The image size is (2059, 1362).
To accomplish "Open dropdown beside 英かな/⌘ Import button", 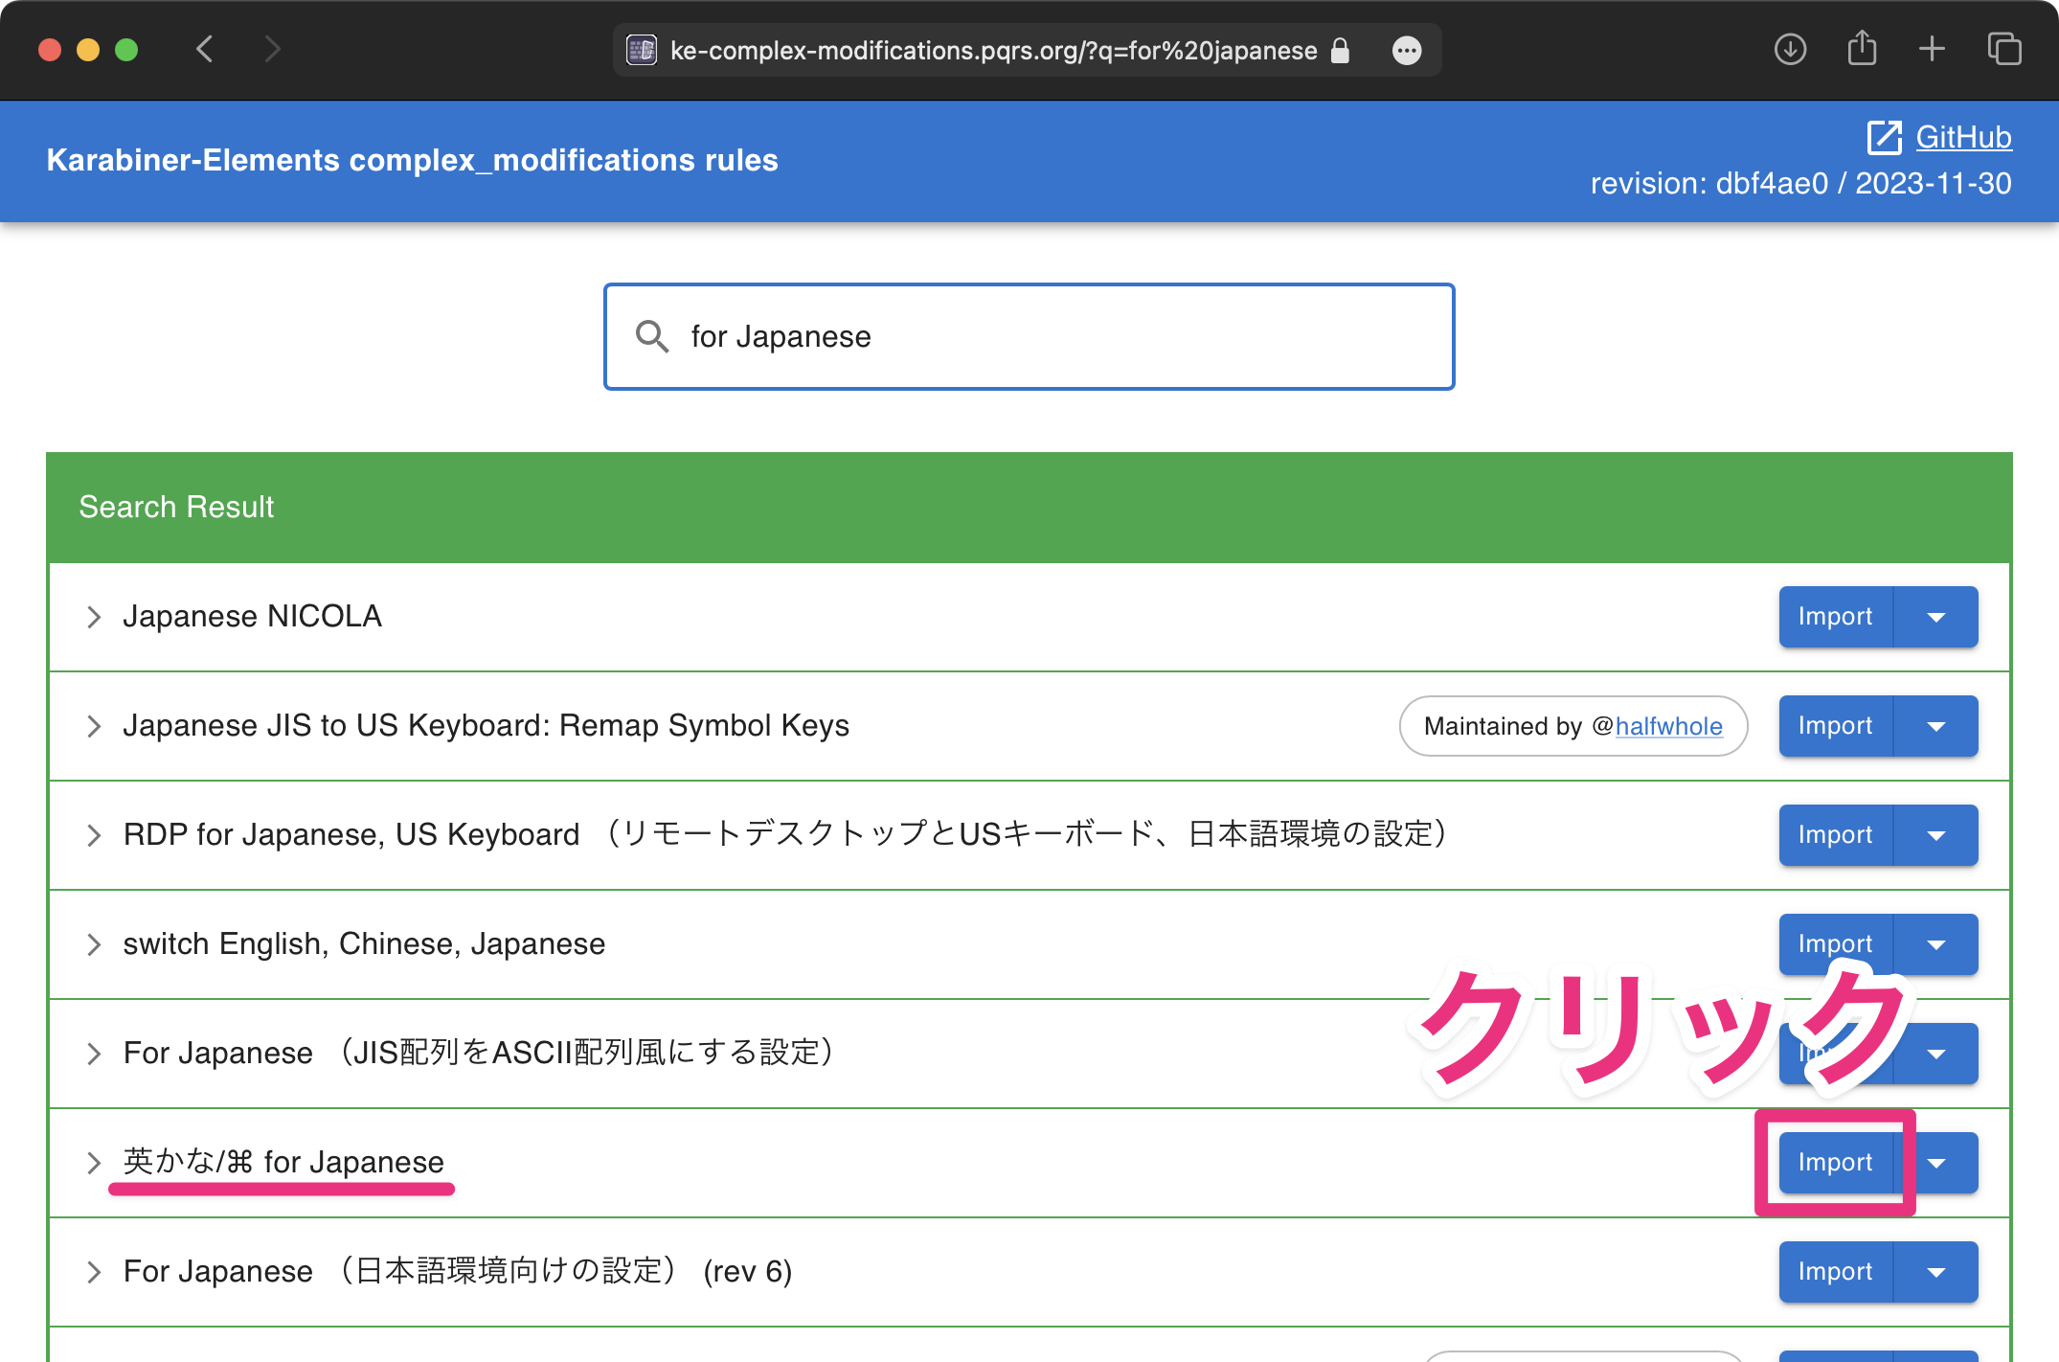I will pos(1937,1163).
